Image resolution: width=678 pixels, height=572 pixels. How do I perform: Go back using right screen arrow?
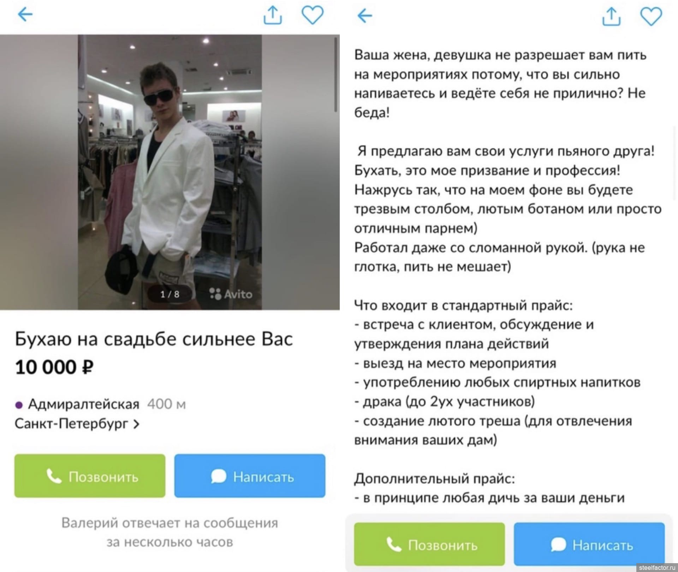(365, 16)
